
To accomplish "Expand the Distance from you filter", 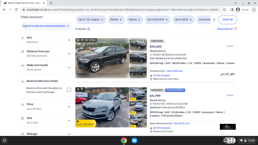I will 69,54.
